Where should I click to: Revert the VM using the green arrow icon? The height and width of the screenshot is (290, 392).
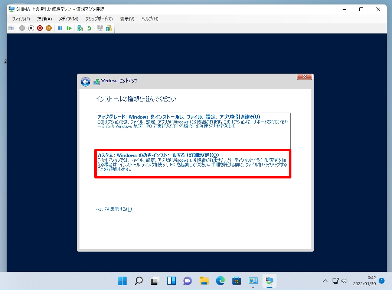pyautogui.click(x=89, y=28)
